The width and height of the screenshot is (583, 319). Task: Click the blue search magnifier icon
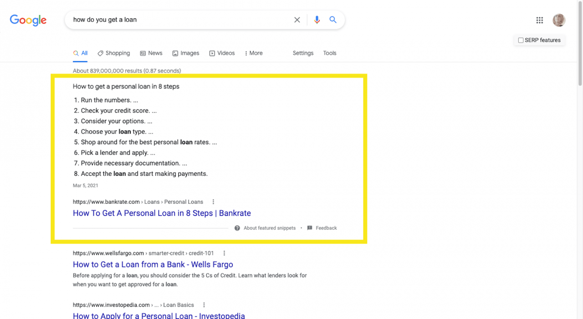333,20
